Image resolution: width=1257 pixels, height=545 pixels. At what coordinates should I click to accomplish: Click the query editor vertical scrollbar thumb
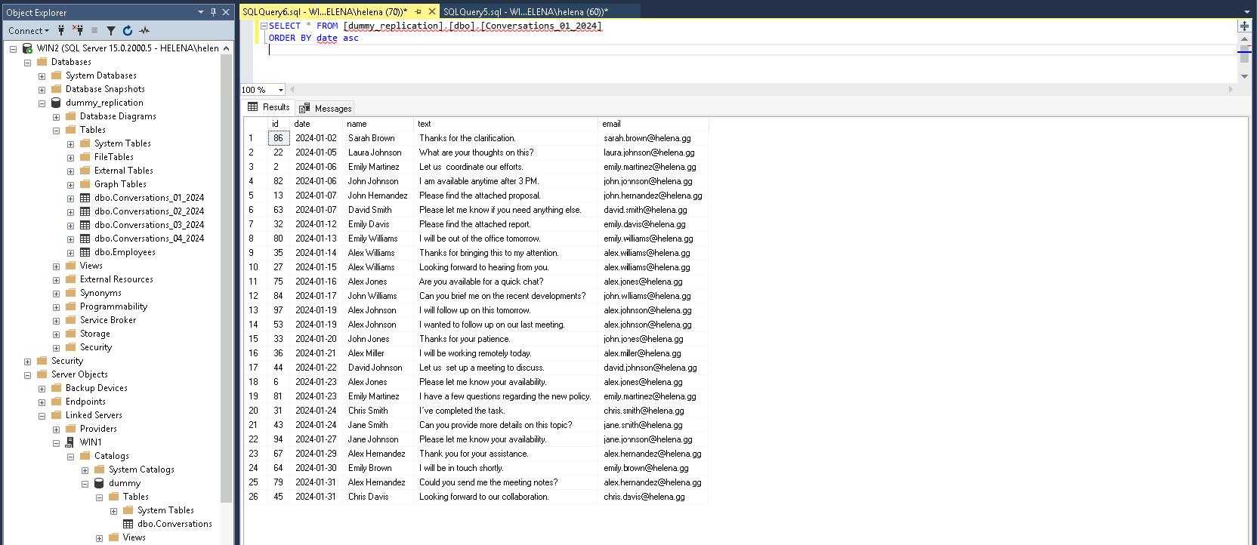(1244, 54)
